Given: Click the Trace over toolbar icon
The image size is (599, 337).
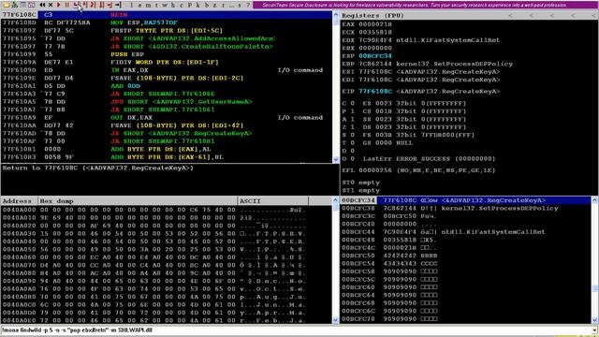Looking at the screenshot, I should pyautogui.click(x=102, y=5).
